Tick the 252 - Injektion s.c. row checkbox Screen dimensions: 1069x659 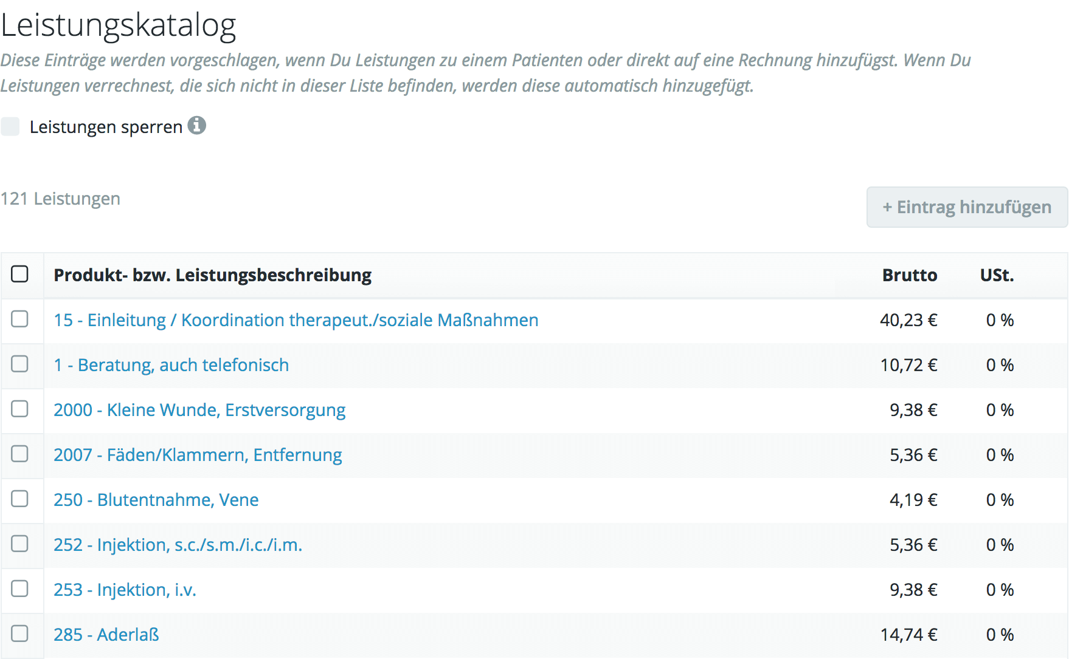tap(19, 544)
